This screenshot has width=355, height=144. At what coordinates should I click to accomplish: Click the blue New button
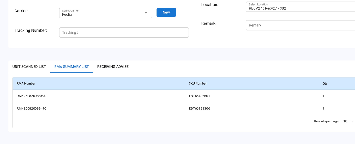(x=166, y=12)
